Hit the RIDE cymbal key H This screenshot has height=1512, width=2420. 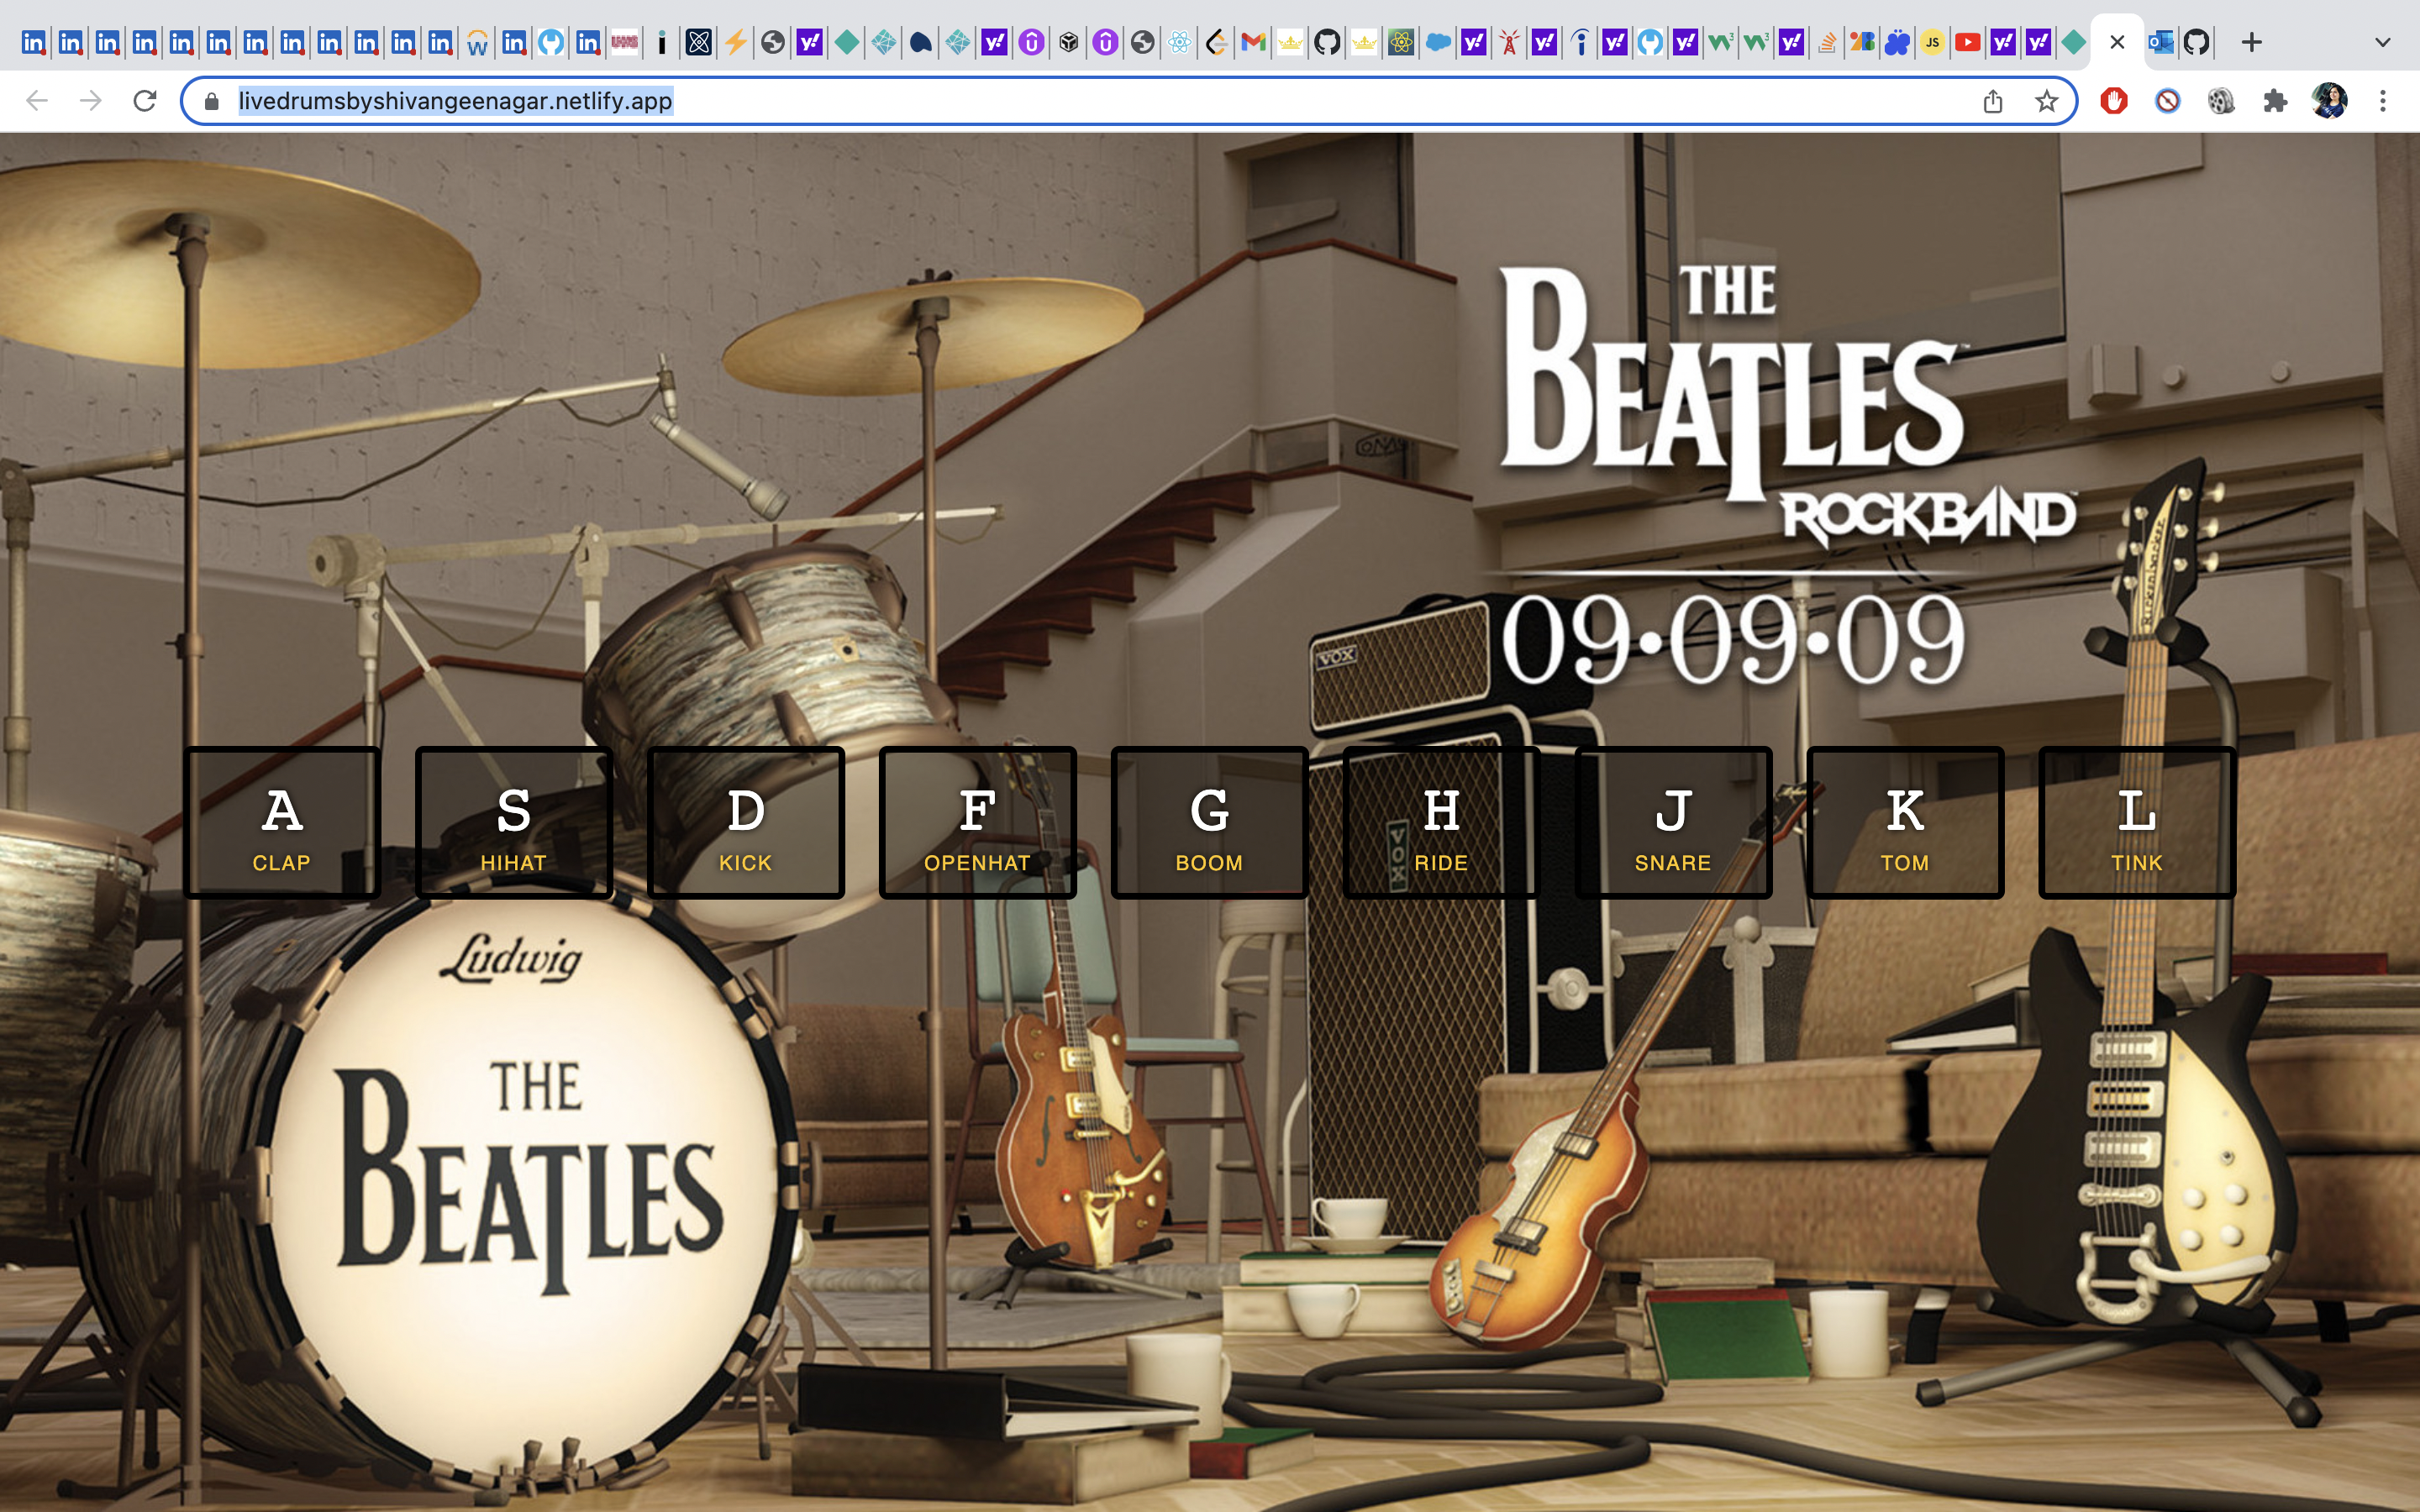1442,822
